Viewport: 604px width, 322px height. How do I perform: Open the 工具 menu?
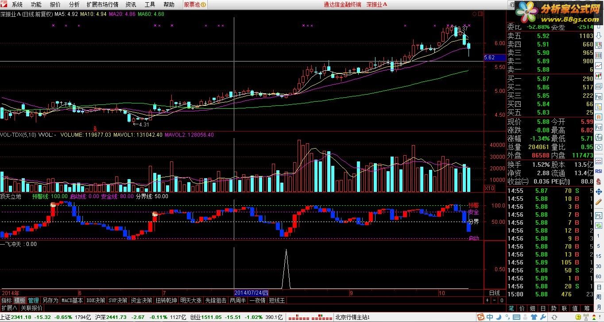(150, 4)
